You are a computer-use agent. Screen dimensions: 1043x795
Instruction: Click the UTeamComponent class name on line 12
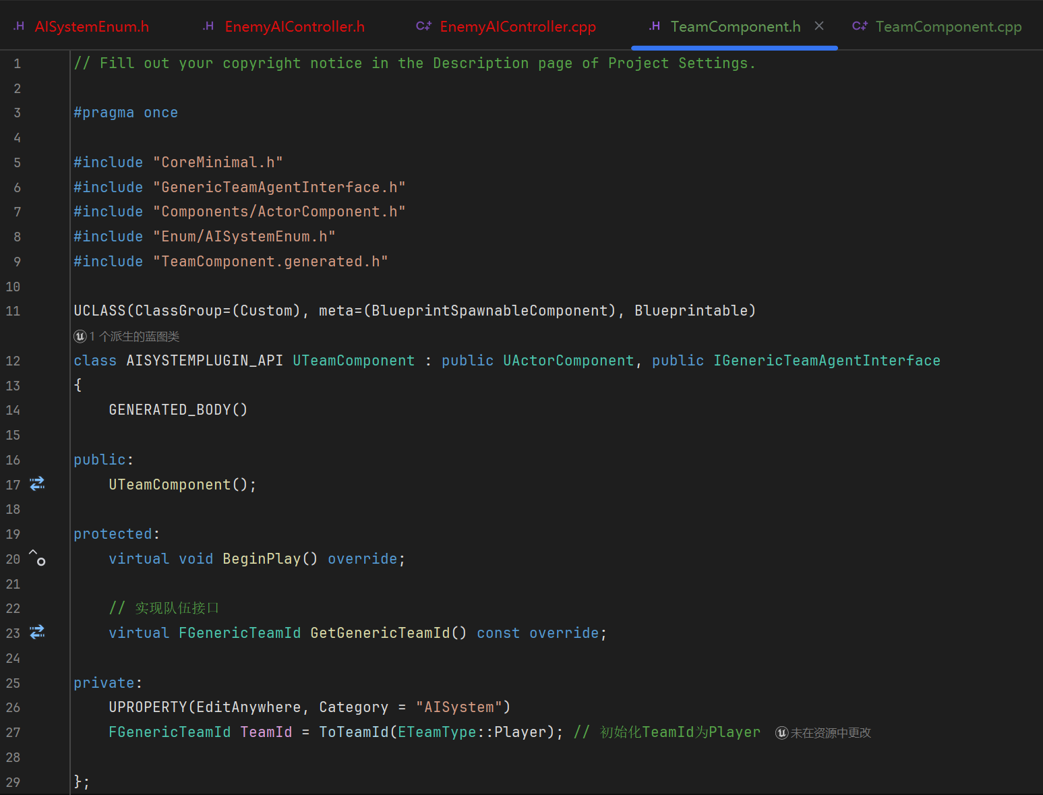(353, 361)
